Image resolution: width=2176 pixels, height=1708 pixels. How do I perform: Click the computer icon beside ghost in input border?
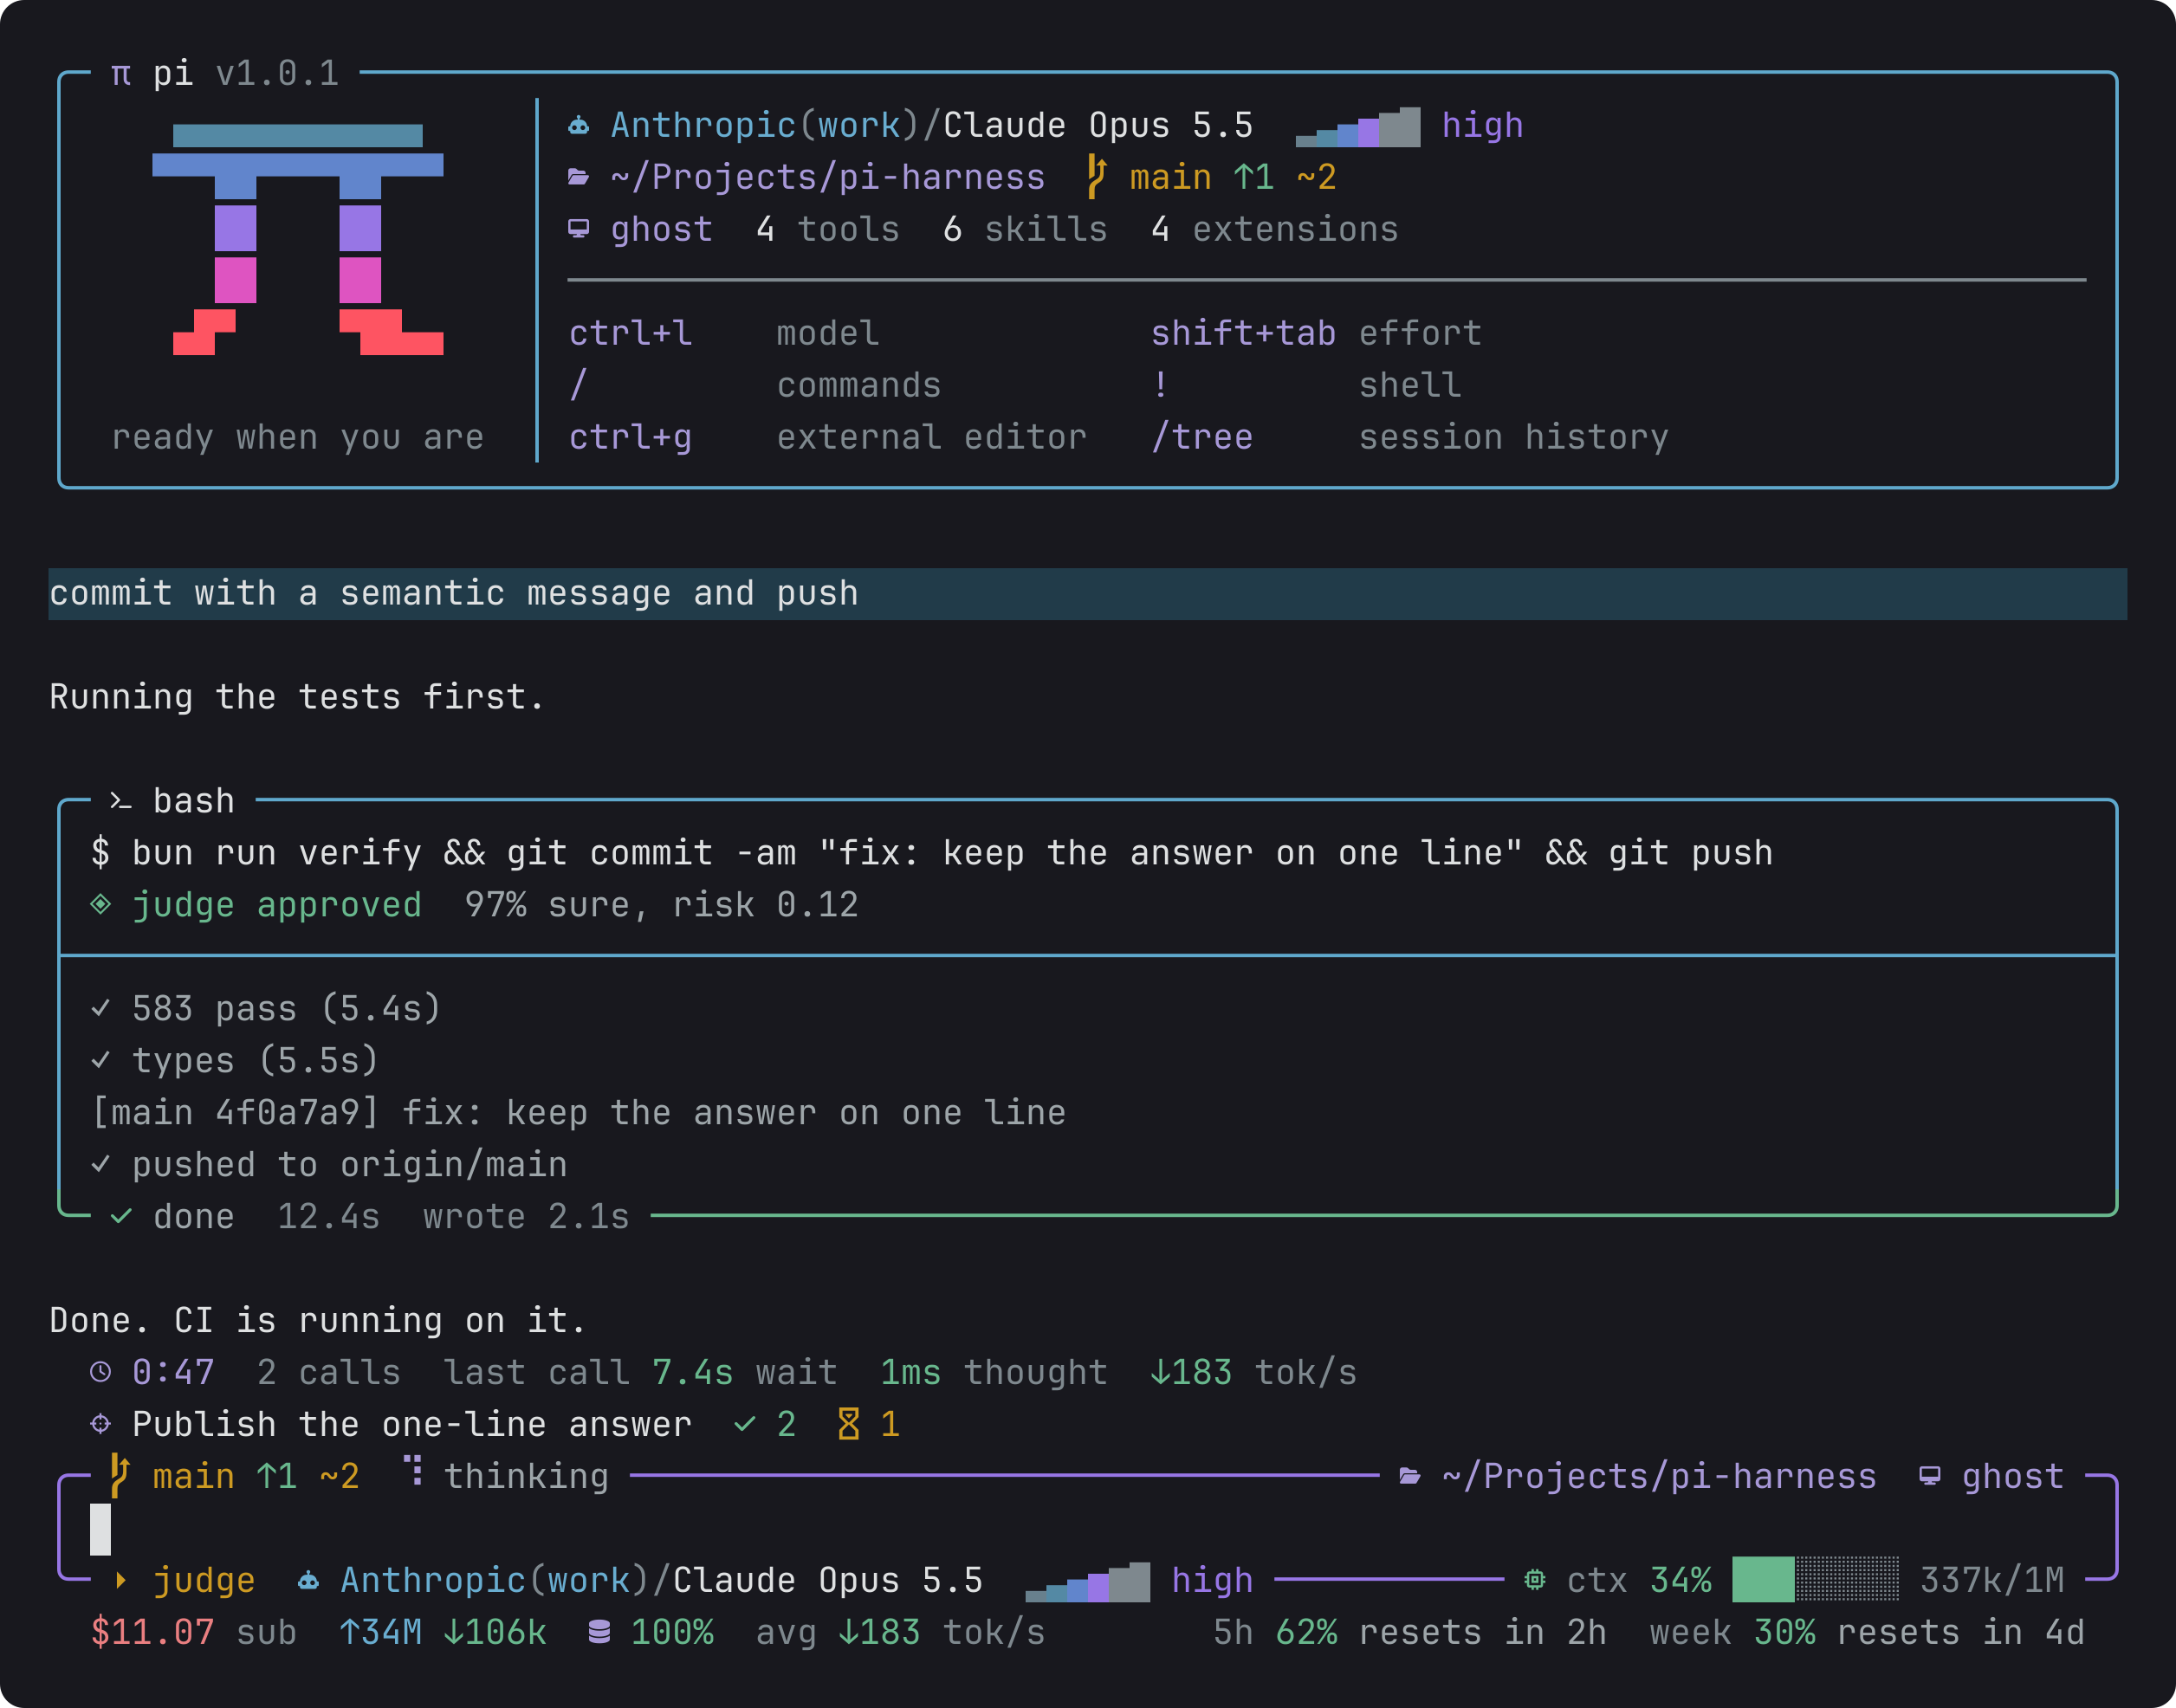click(1930, 1476)
